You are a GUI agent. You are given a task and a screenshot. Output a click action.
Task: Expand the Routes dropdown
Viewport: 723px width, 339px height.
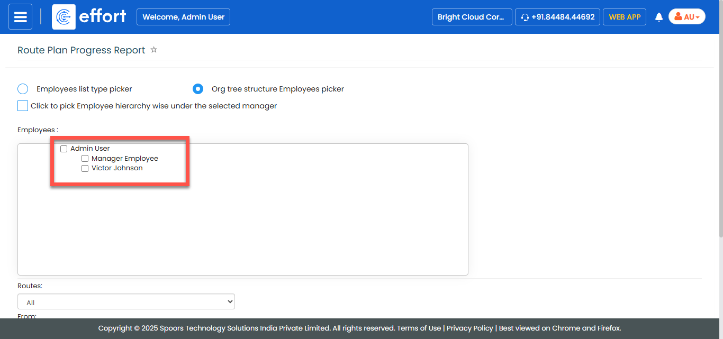tap(126, 302)
